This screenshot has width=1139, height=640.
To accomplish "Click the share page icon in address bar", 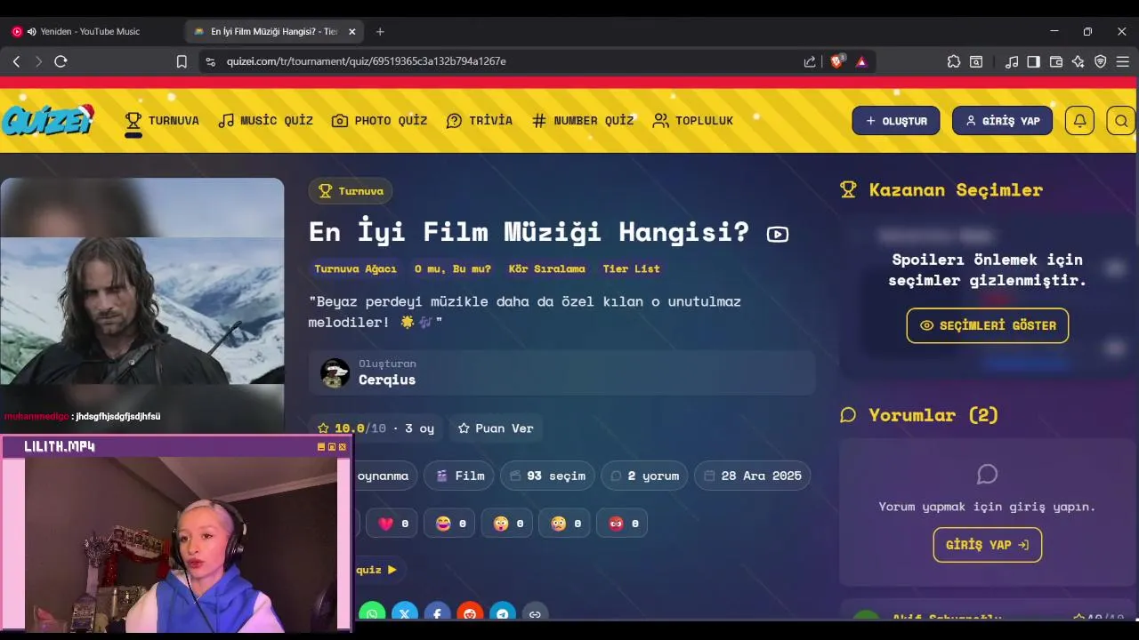I will pyautogui.click(x=810, y=61).
